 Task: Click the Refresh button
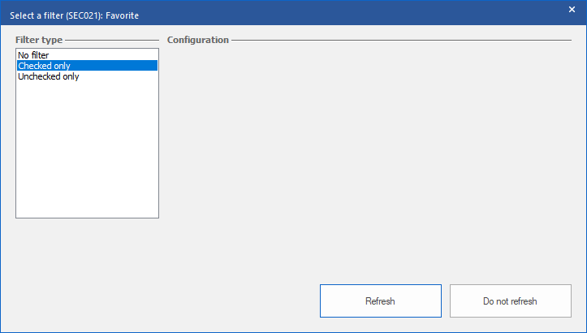coord(380,301)
